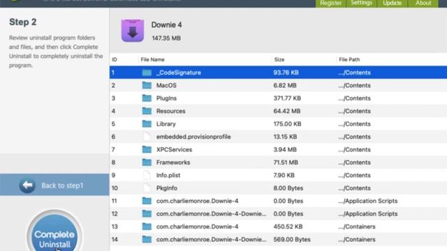Click the PkgInfo file icon

click(x=147, y=188)
